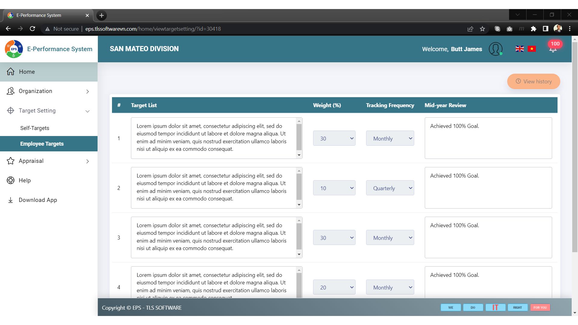Click the EPS logo icon
Viewport: 578px width, 325px height.
click(14, 49)
